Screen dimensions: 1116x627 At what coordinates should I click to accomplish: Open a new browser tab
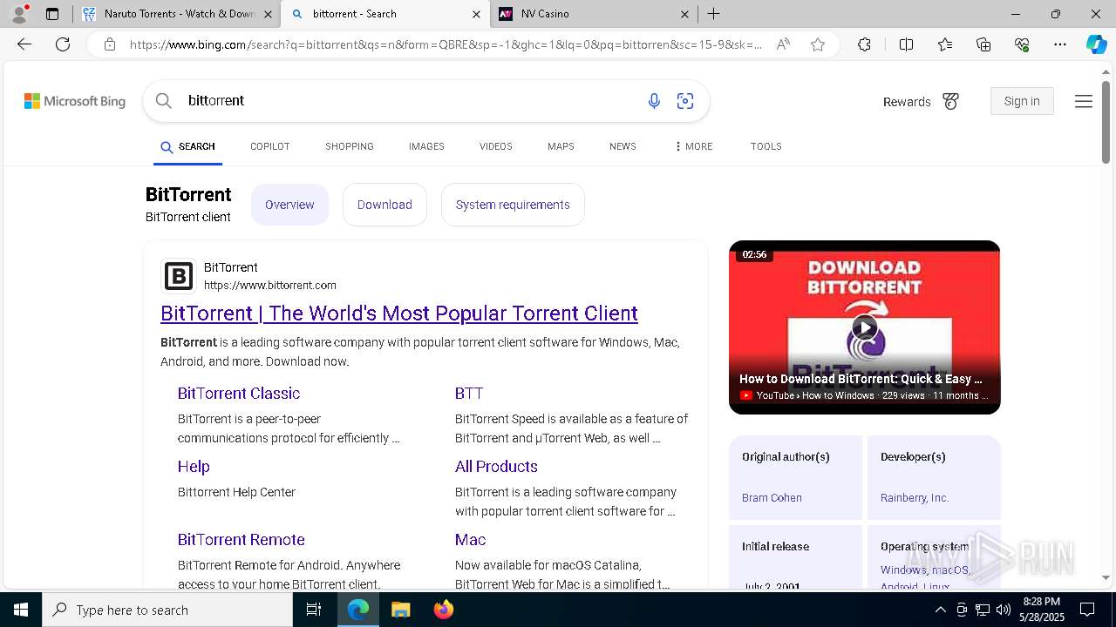[714, 14]
